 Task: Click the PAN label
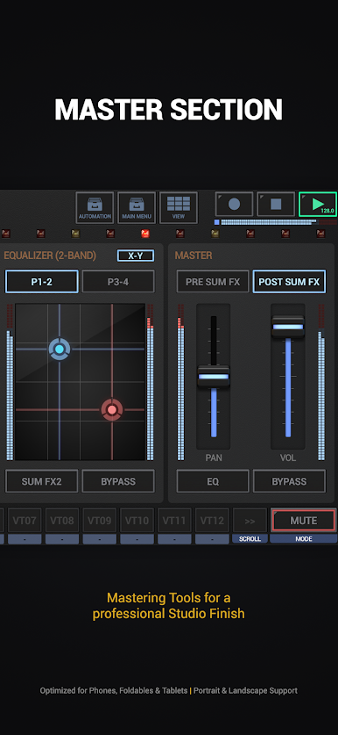pos(214,458)
